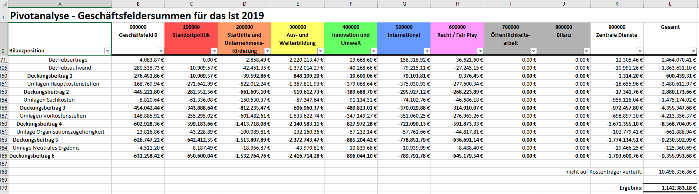Image resolution: width=699 pixels, height=194 pixels.
Task: Open the Bilanzposition filter dropdown
Action: tap(107, 51)
